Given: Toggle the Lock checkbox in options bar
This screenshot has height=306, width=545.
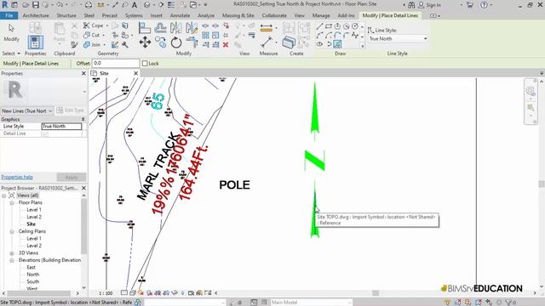Looking at the screenshot, I should tap(146, 64).
